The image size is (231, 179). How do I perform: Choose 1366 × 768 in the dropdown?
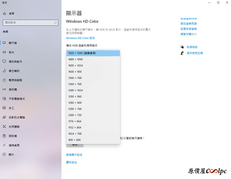click(93, 78)
